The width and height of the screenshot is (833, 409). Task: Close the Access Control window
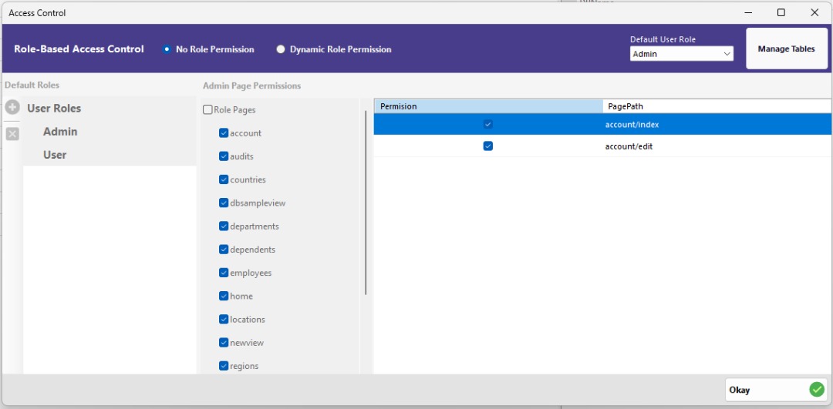pos(814,13)
